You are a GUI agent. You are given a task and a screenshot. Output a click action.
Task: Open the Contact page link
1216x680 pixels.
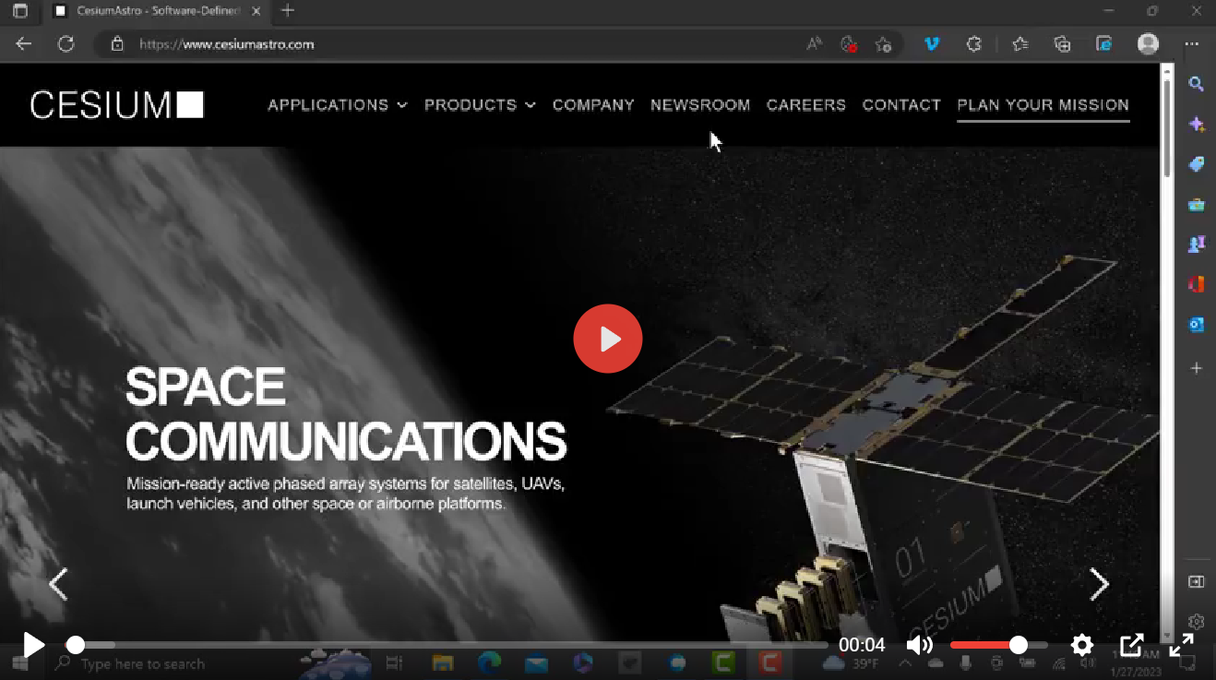coord(901,105)
